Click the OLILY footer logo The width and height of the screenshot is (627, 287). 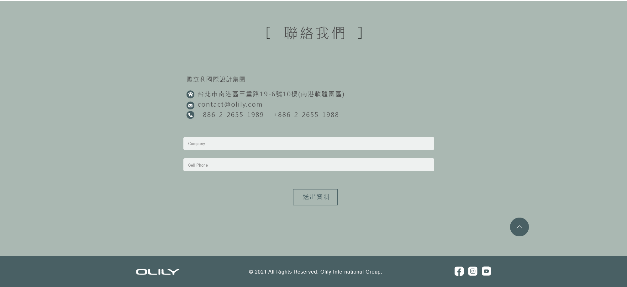(158, 272)
